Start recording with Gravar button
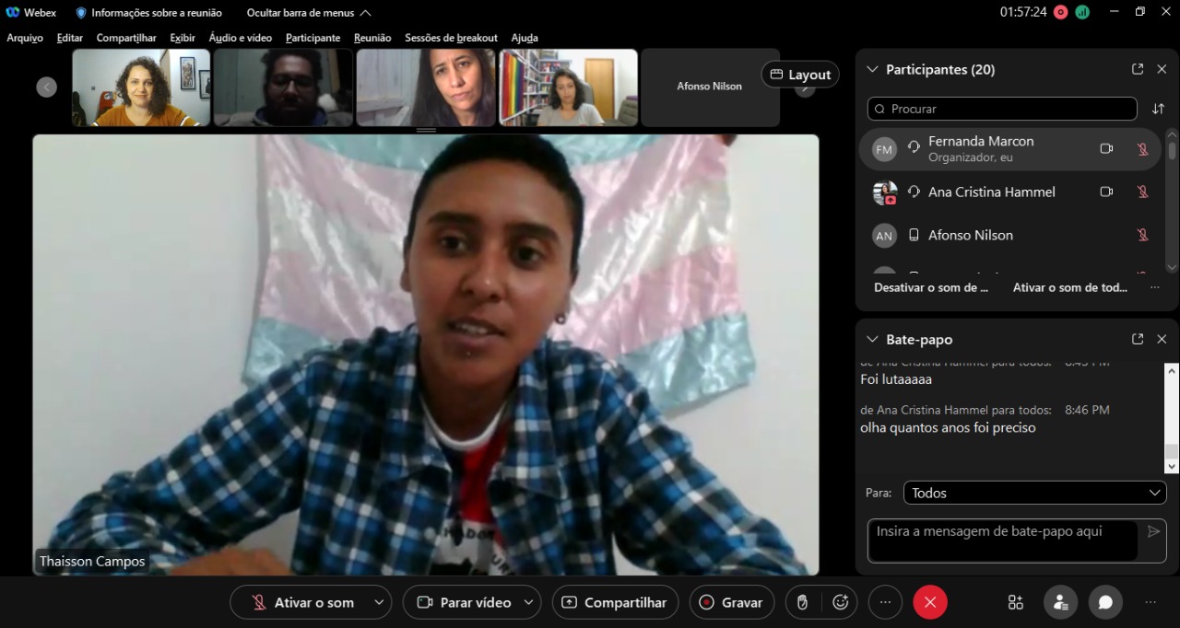The height and width of the screenshot is (628, 1180). point(731,602)
